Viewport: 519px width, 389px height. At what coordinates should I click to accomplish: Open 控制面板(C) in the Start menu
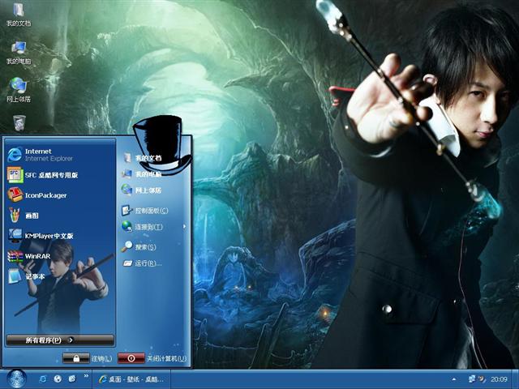[x=150, y=210]
